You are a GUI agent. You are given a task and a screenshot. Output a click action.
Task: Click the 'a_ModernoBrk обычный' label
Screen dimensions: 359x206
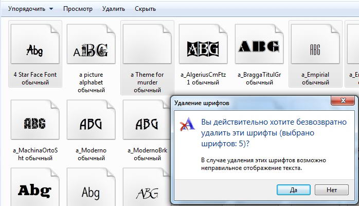pyautogui.click(x=147, y=154)
